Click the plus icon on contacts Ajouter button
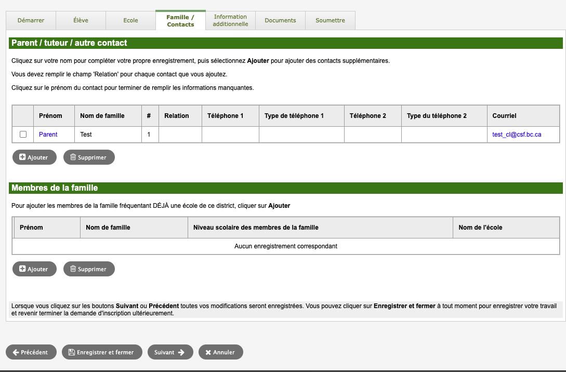This screenshot has width=566, height=372. [x=22, y=157]
